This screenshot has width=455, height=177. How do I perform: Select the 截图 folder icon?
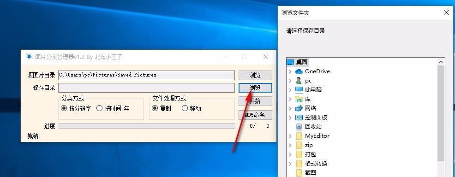[x=299, y=173]
